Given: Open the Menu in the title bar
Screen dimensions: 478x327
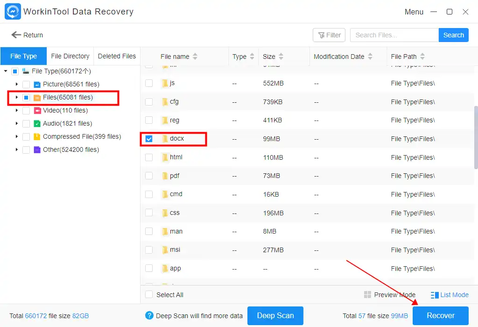Looking at the screenshot, I should tap(414, 12).
